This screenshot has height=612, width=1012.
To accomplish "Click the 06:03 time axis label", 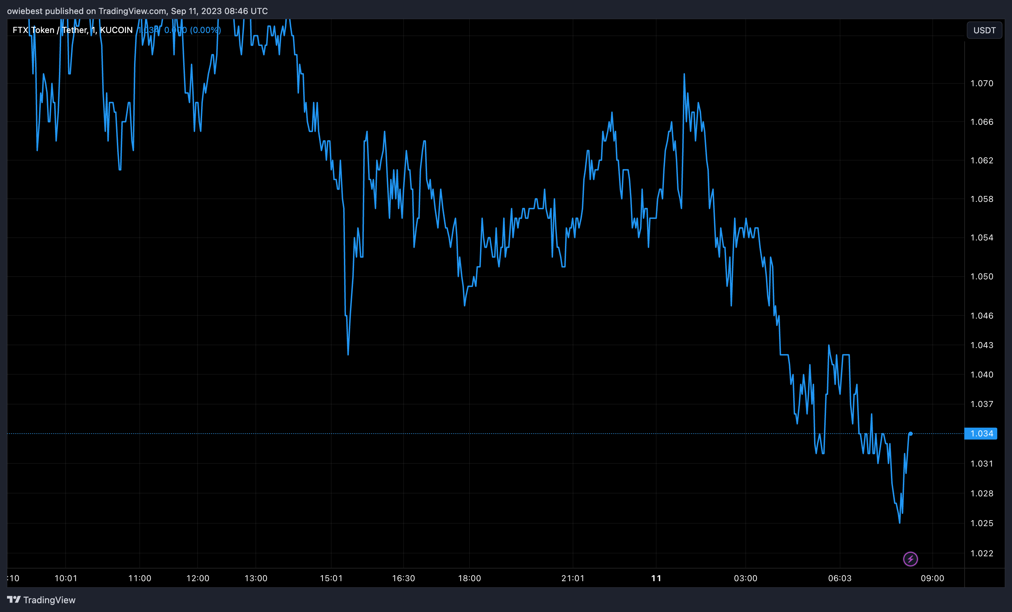I will 840,578.
